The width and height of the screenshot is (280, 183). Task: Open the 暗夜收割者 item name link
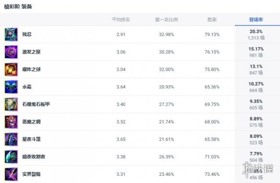(34, 157)
